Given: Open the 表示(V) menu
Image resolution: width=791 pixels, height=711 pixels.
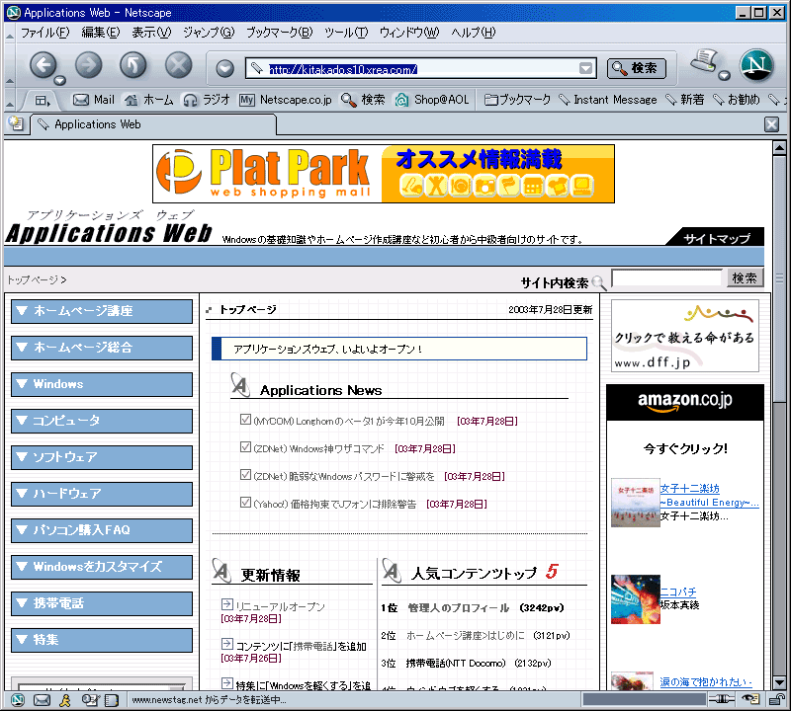Looking at the screenshot, I should pos(151,33).
